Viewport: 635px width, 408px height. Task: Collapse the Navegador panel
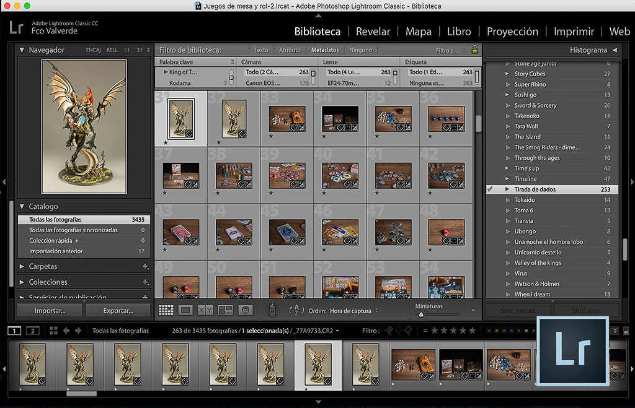point(22,50)
